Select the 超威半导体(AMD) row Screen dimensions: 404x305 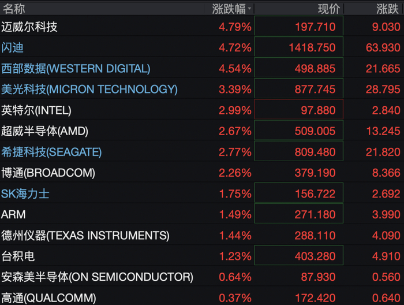pyautogui.click(x=202, y=131)
